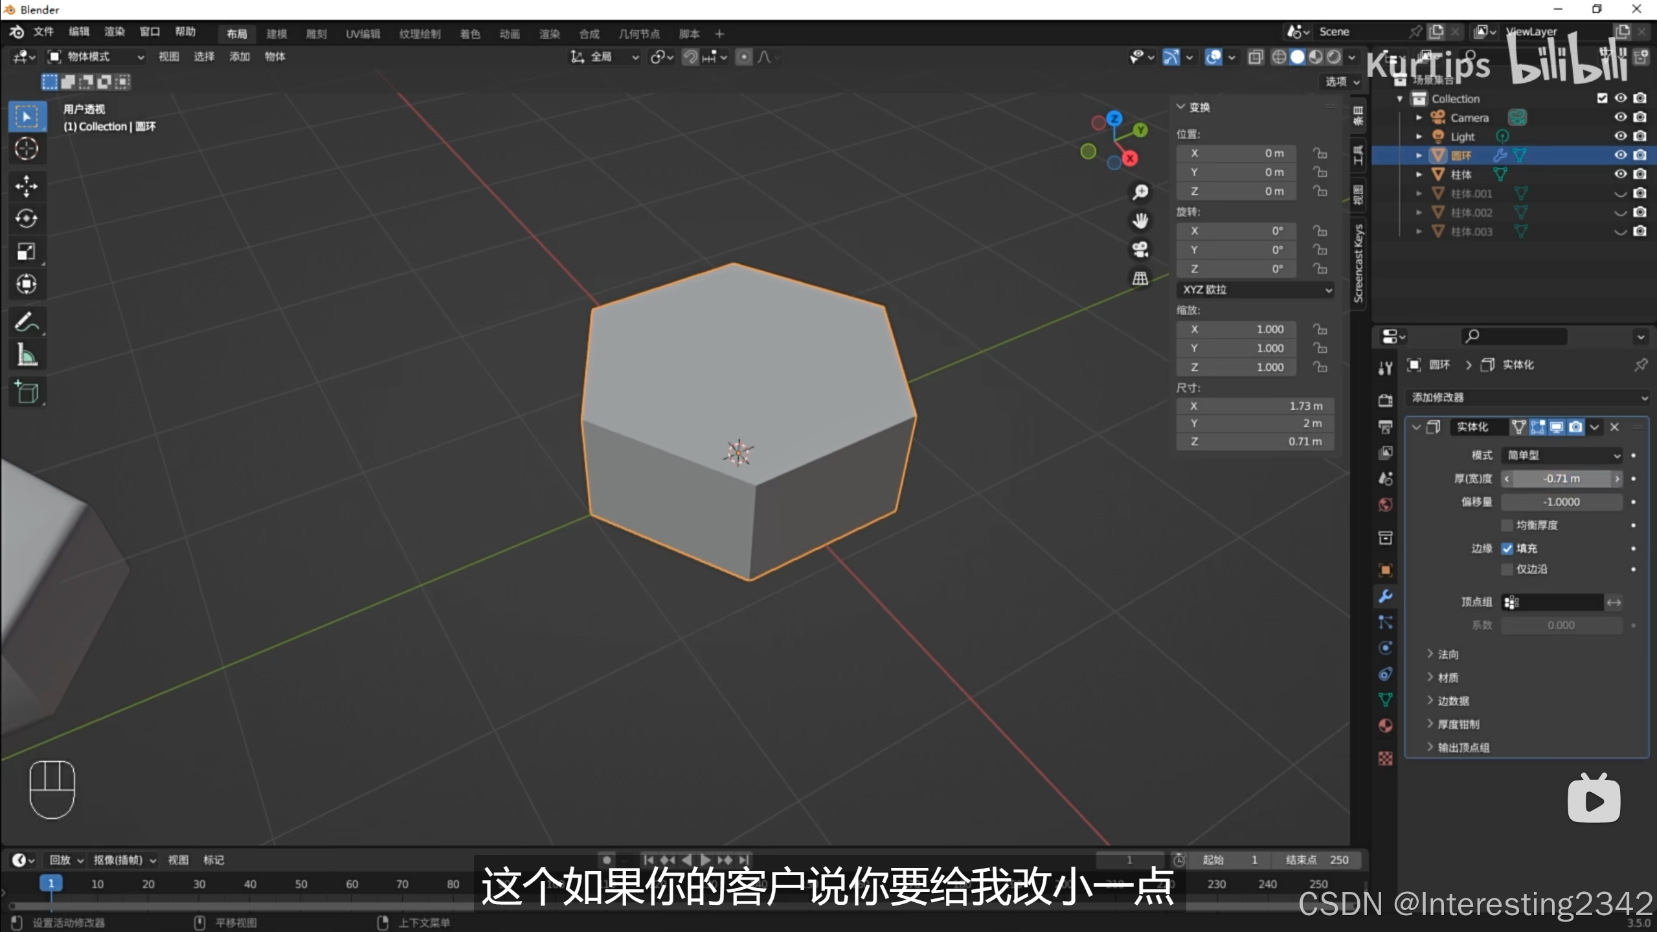
Task: Select the Move tool in toolbar
Action: coord(27,186)
